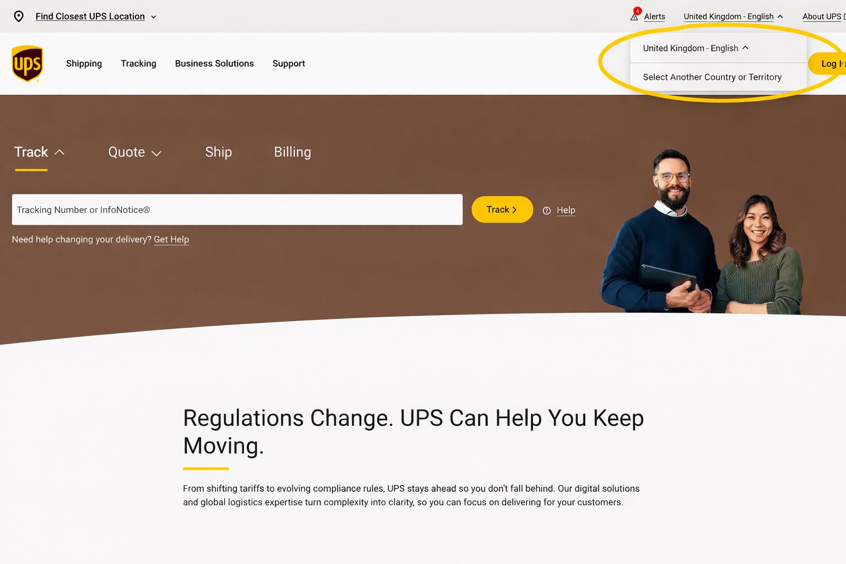Image resolution: width=846 pixels, height=564 pixels.
Task: Click the location pin icon
Action: tap(19, 17)
